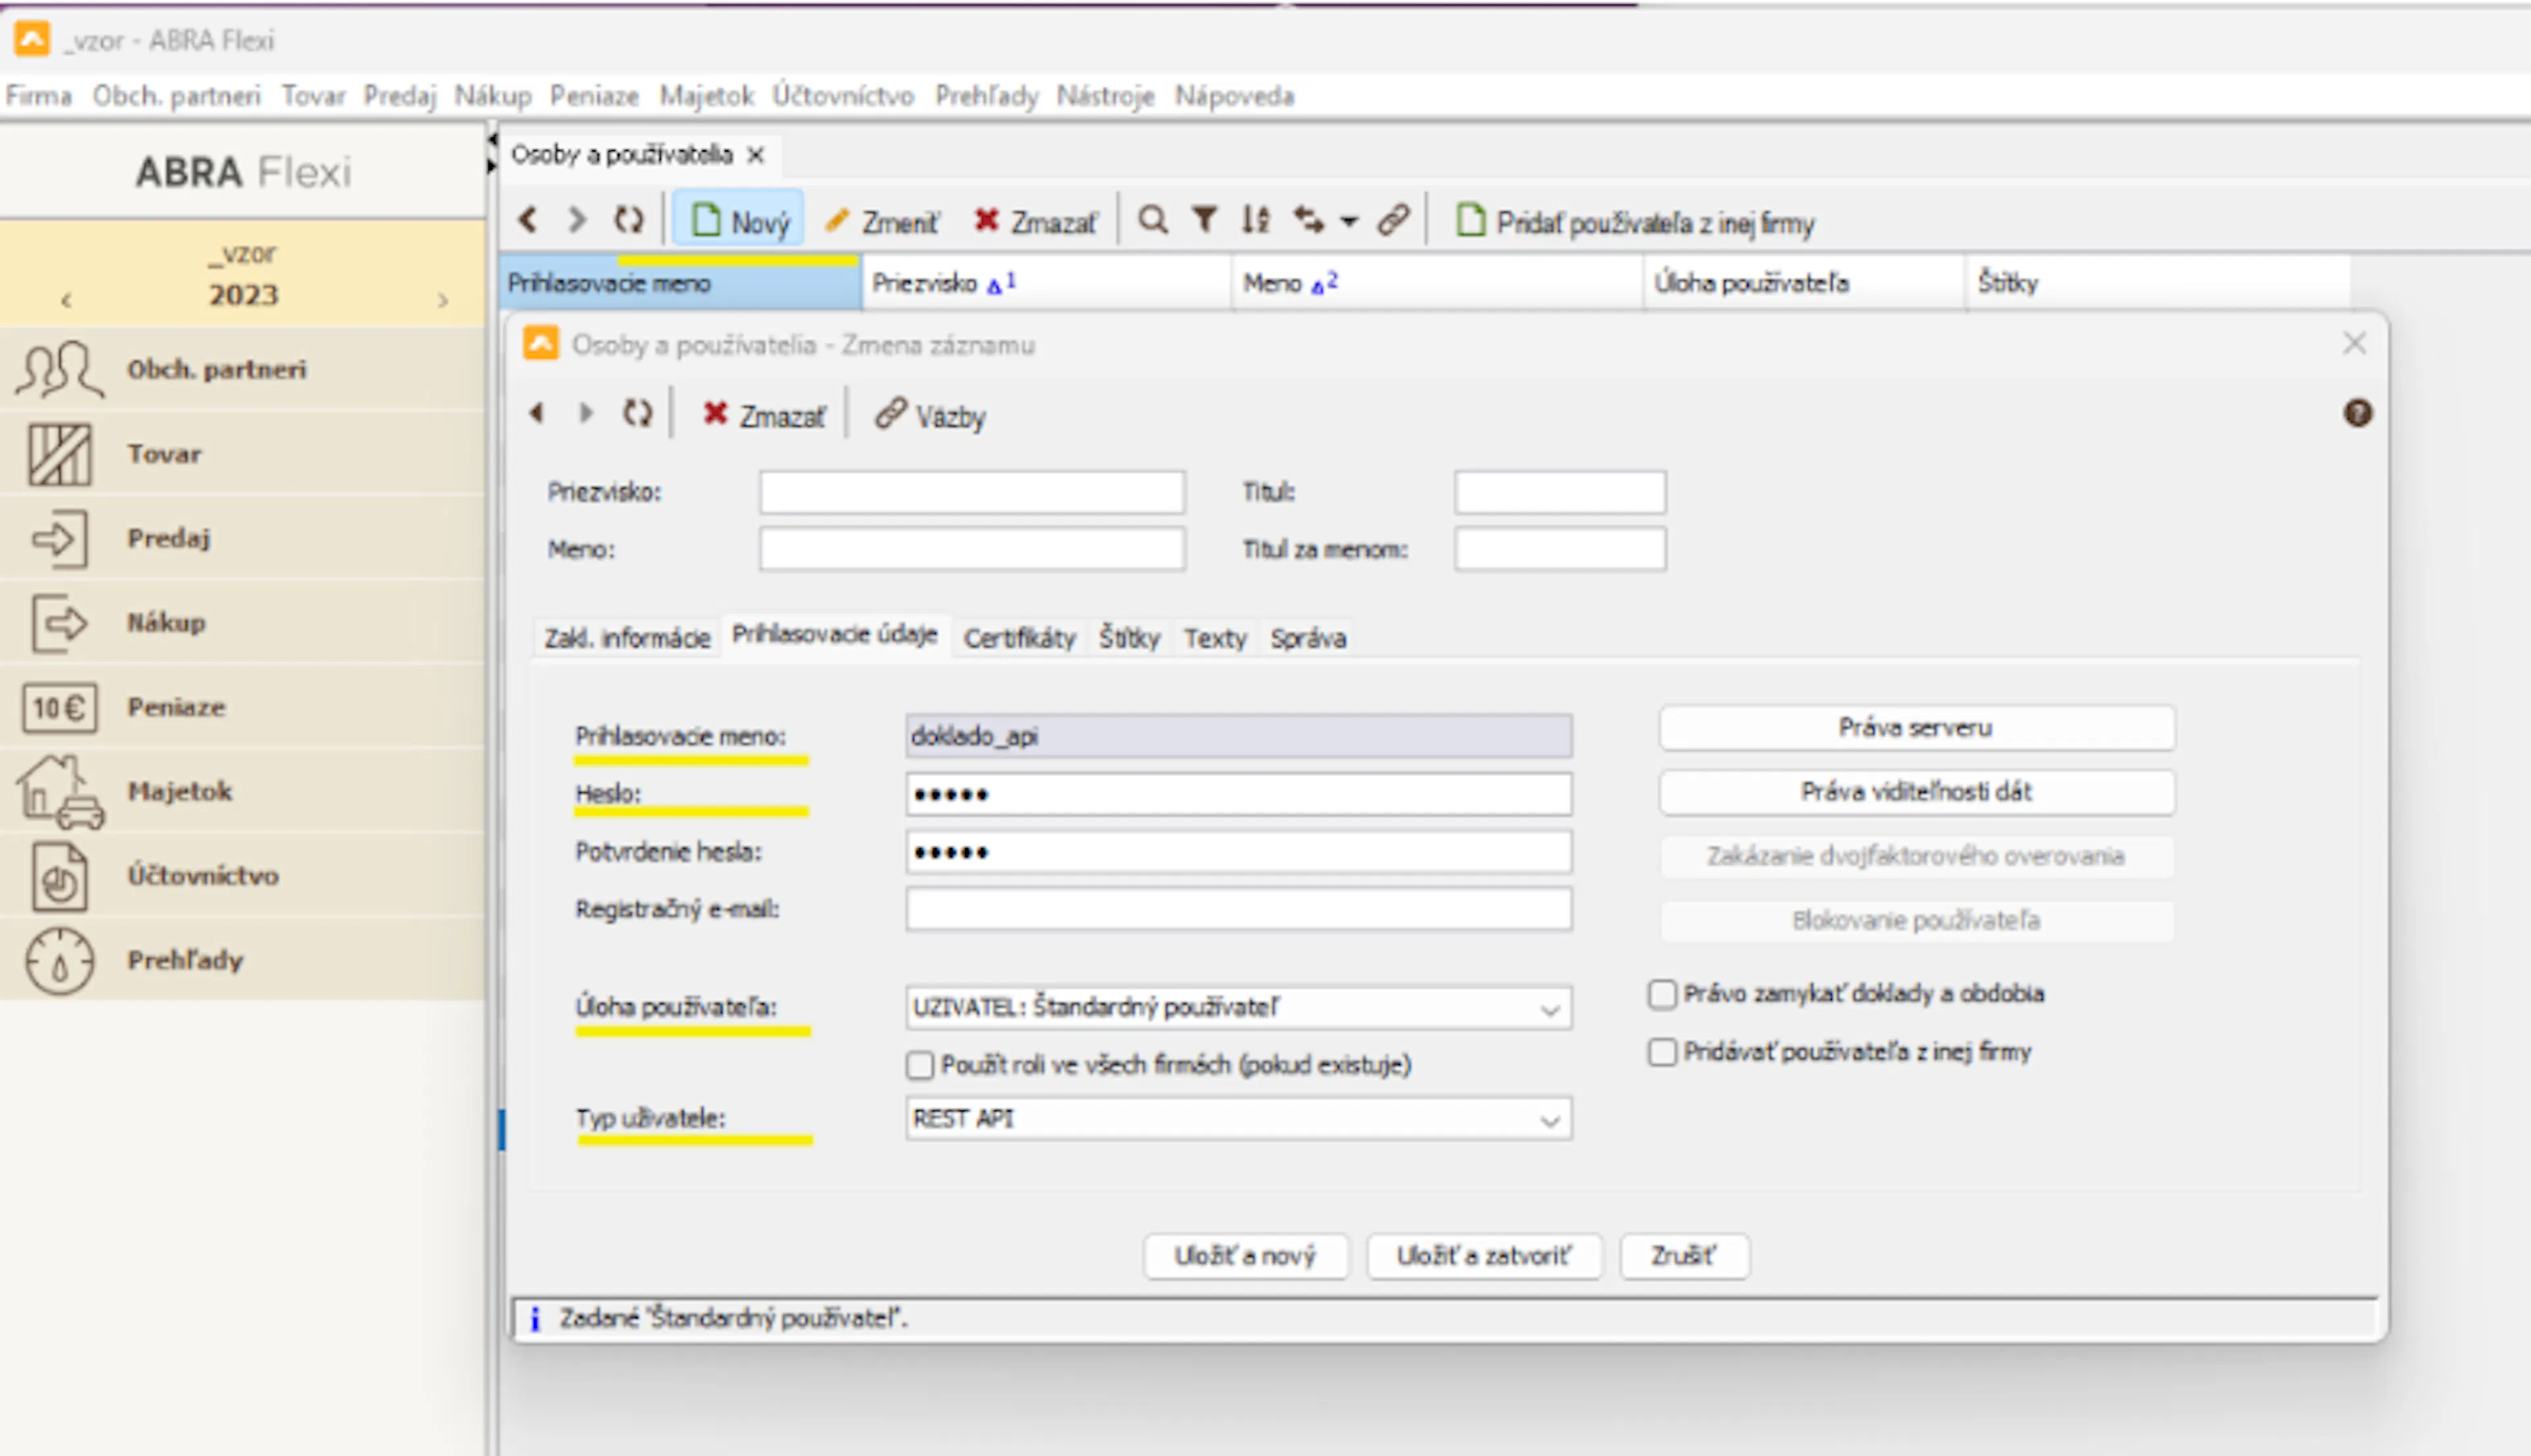Click into Meno input field

(972, 549)
